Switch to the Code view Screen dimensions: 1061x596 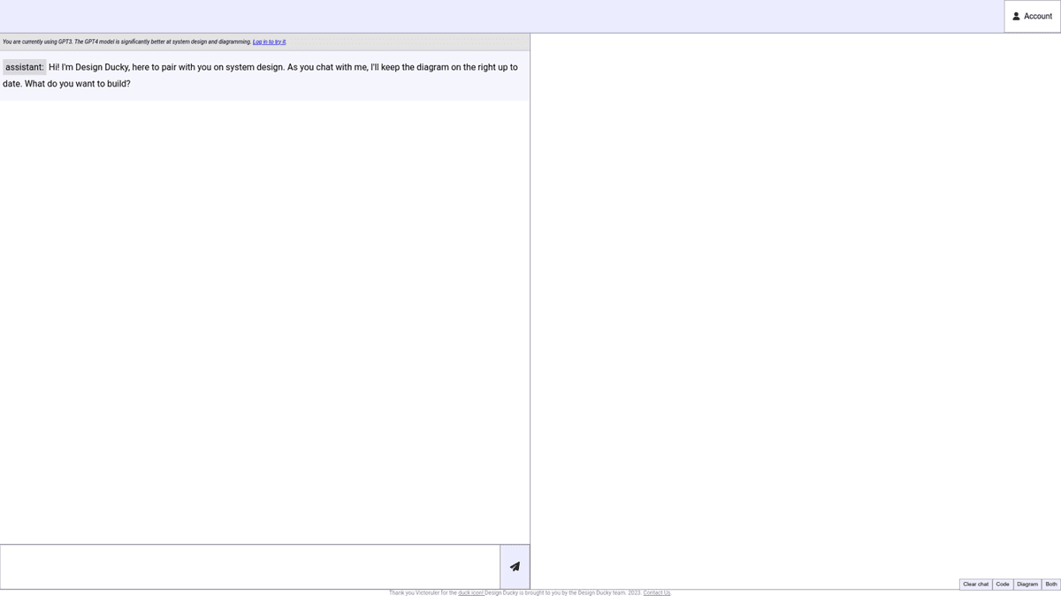pyautogui.click(x=1002, y=585)
